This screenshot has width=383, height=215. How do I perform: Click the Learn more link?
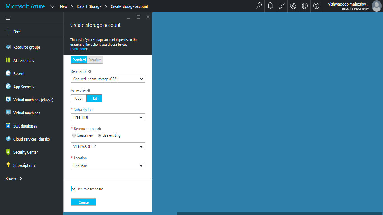pyautogui.click(x=80, y=49)
